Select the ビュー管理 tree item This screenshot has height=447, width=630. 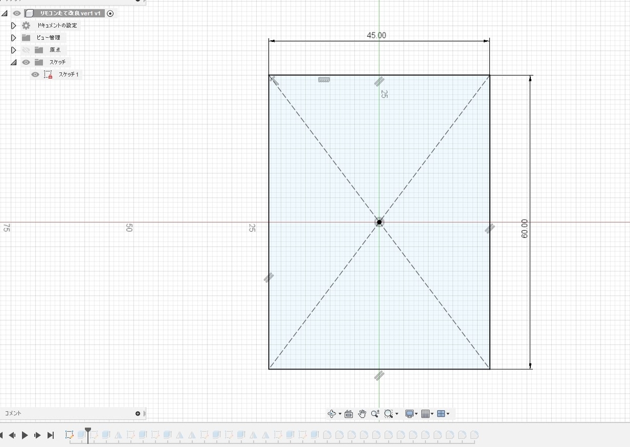point(48,37)
